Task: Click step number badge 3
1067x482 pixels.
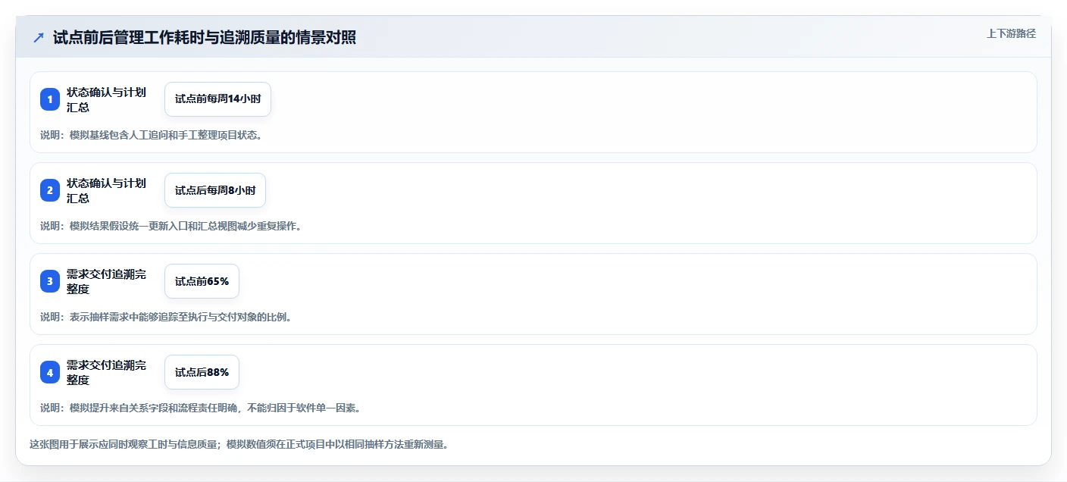Action: (50, 281)
